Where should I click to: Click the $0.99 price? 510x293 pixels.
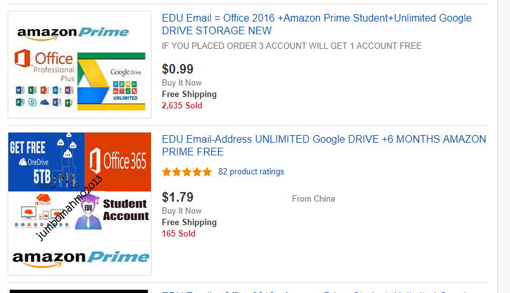click(x=178, y=69)
